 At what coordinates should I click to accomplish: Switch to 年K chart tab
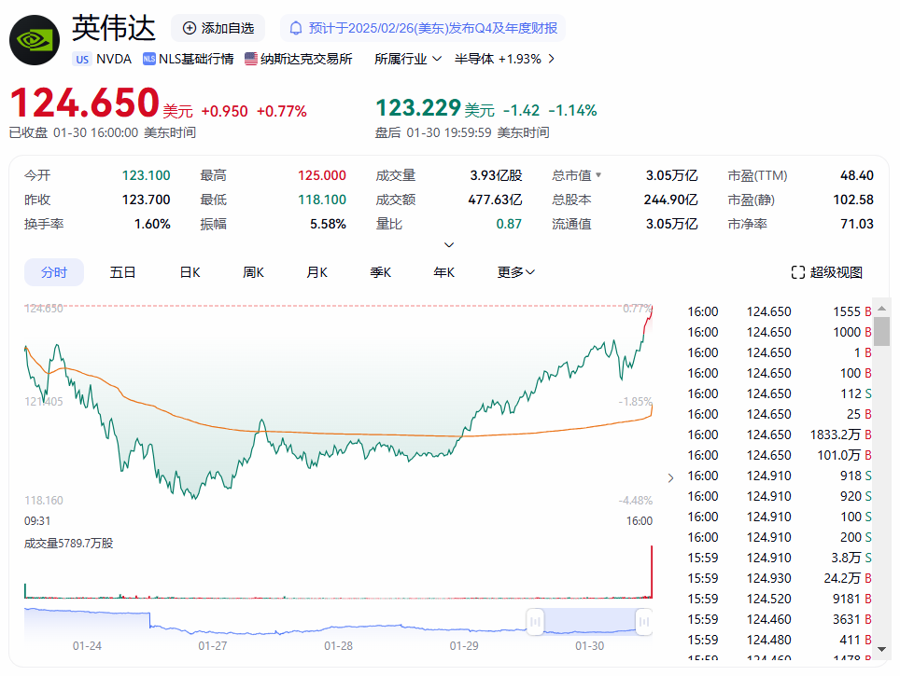443,272
